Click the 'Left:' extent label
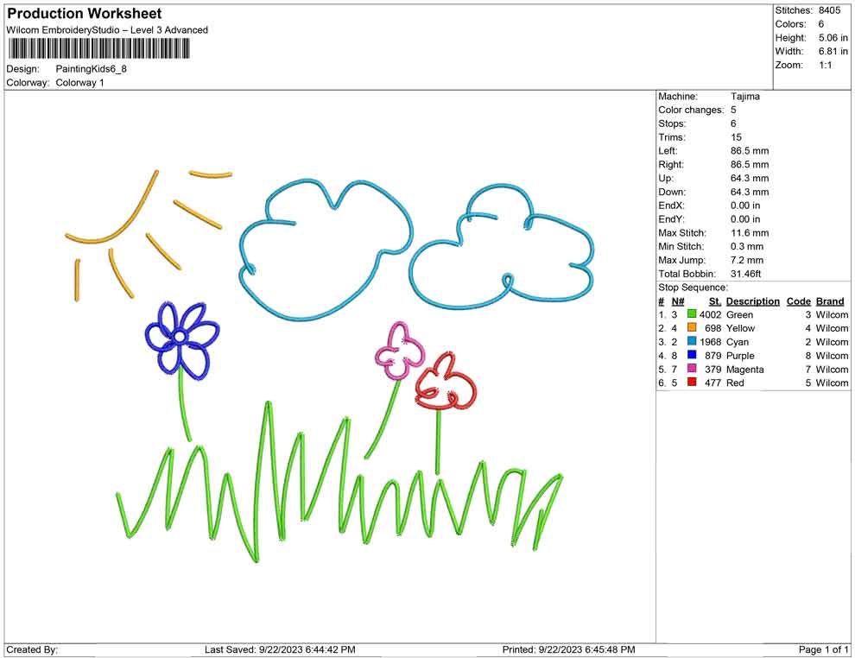This screenshot has height=658, width=855. 668,151
